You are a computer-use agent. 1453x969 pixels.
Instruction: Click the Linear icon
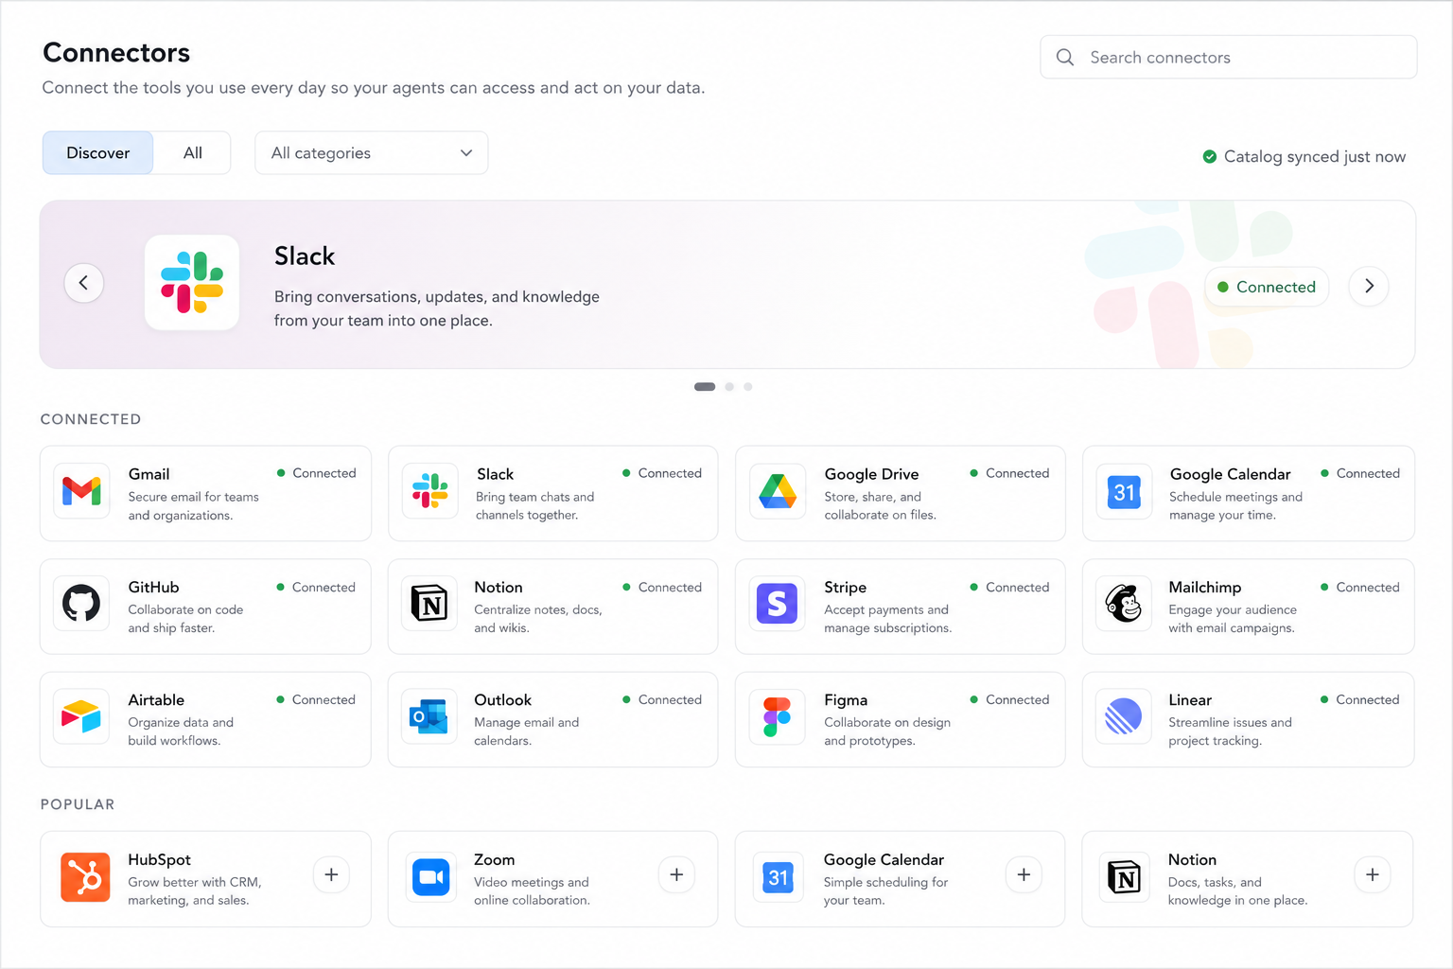(x=1124, y=716)
